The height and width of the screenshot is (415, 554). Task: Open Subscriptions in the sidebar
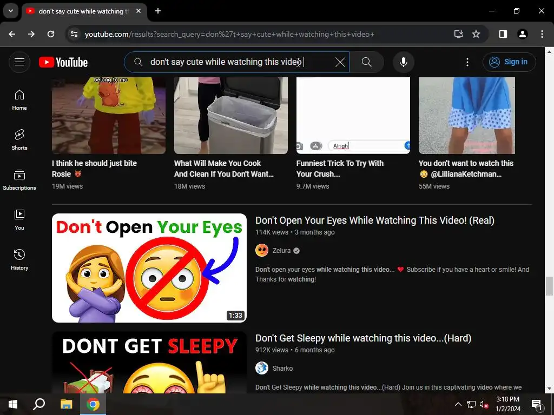tap(19, 180)
